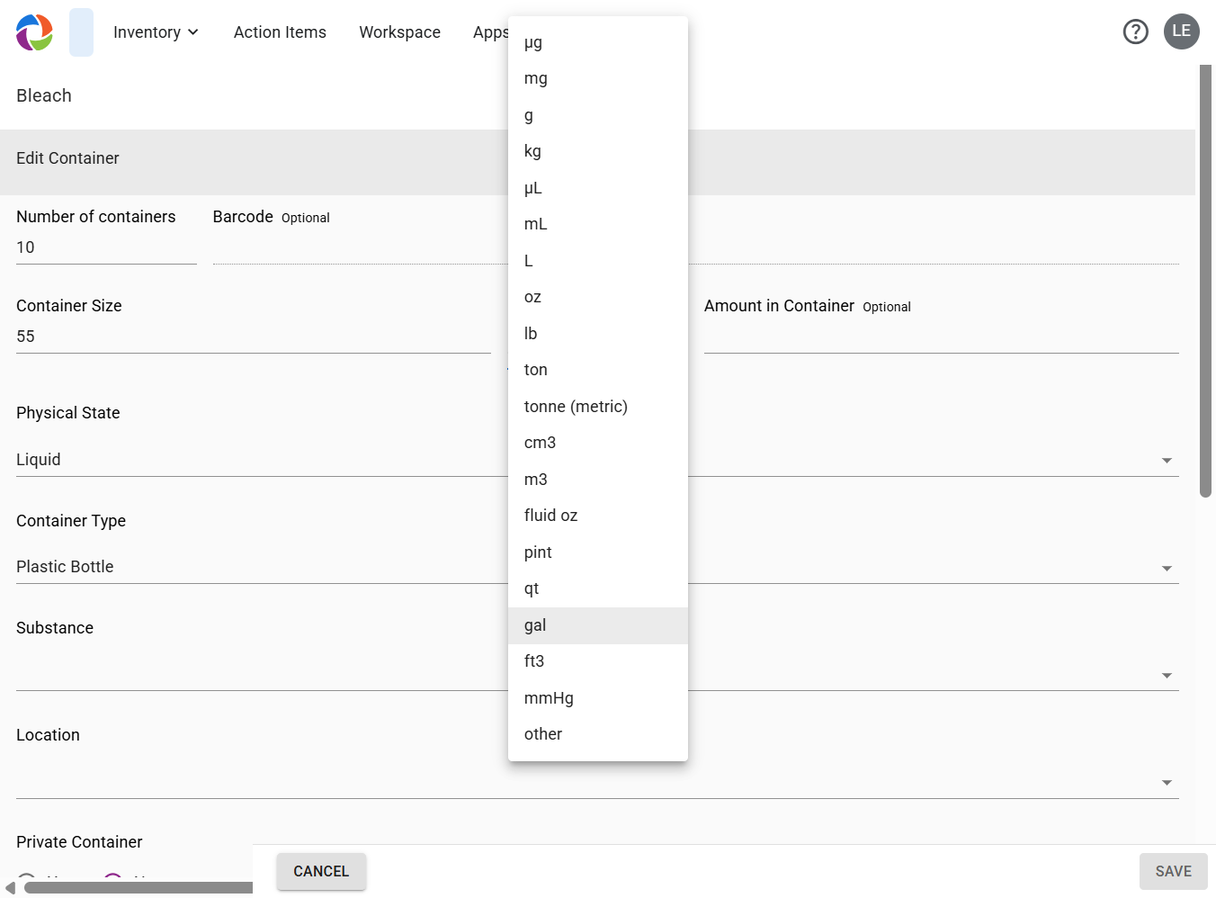Click the colorful app logo icon
The height and width of the screenshot is (898, 1216).
[x=34, y=32]
